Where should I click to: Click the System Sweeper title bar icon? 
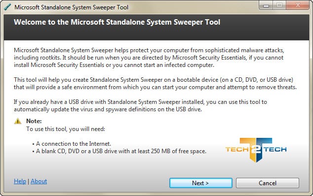tap(7, 7)
